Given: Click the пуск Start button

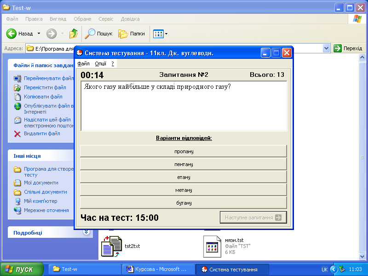Looking at the screenshot, I should 22,269.
